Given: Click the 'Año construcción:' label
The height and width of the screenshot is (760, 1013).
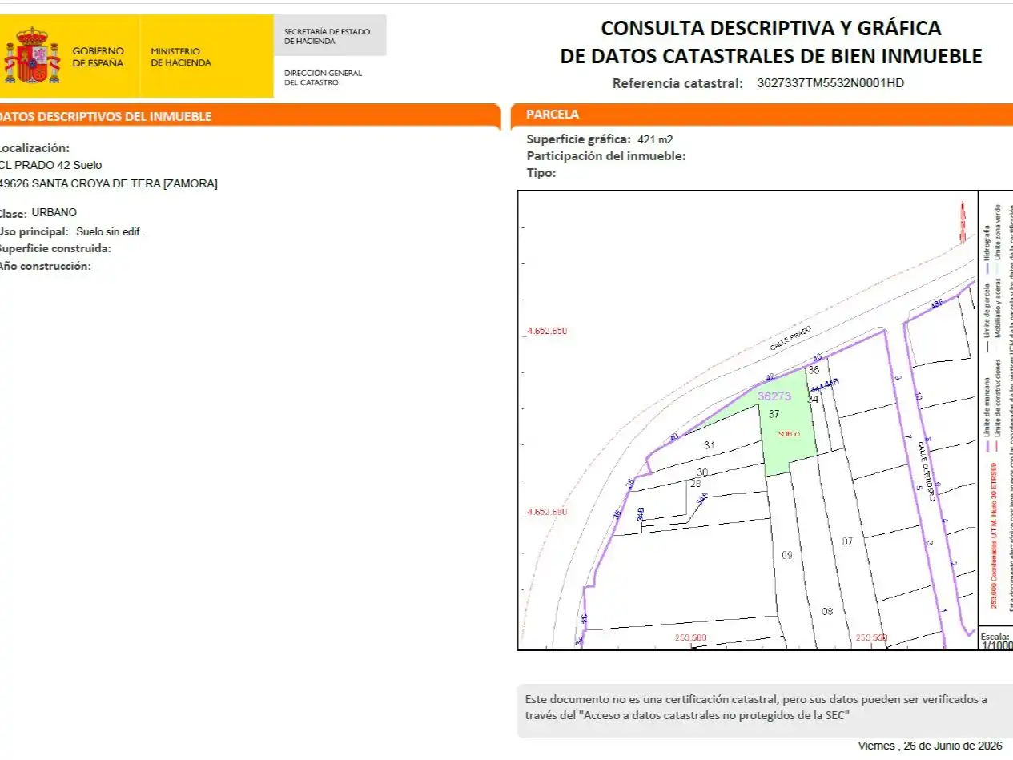Looking at the screenshot, I should pos(45,267).
